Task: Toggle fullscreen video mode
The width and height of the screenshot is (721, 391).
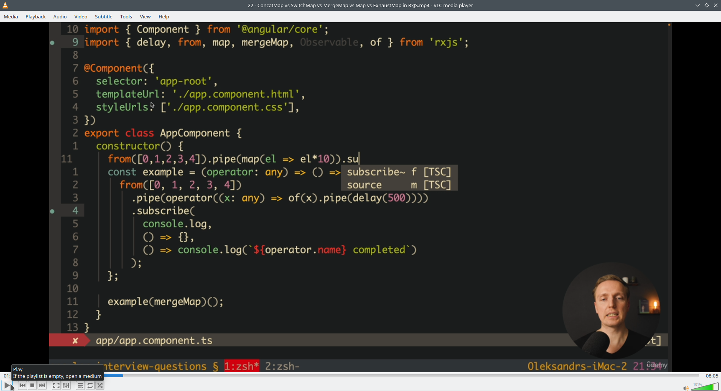Action: click(56, 385)
